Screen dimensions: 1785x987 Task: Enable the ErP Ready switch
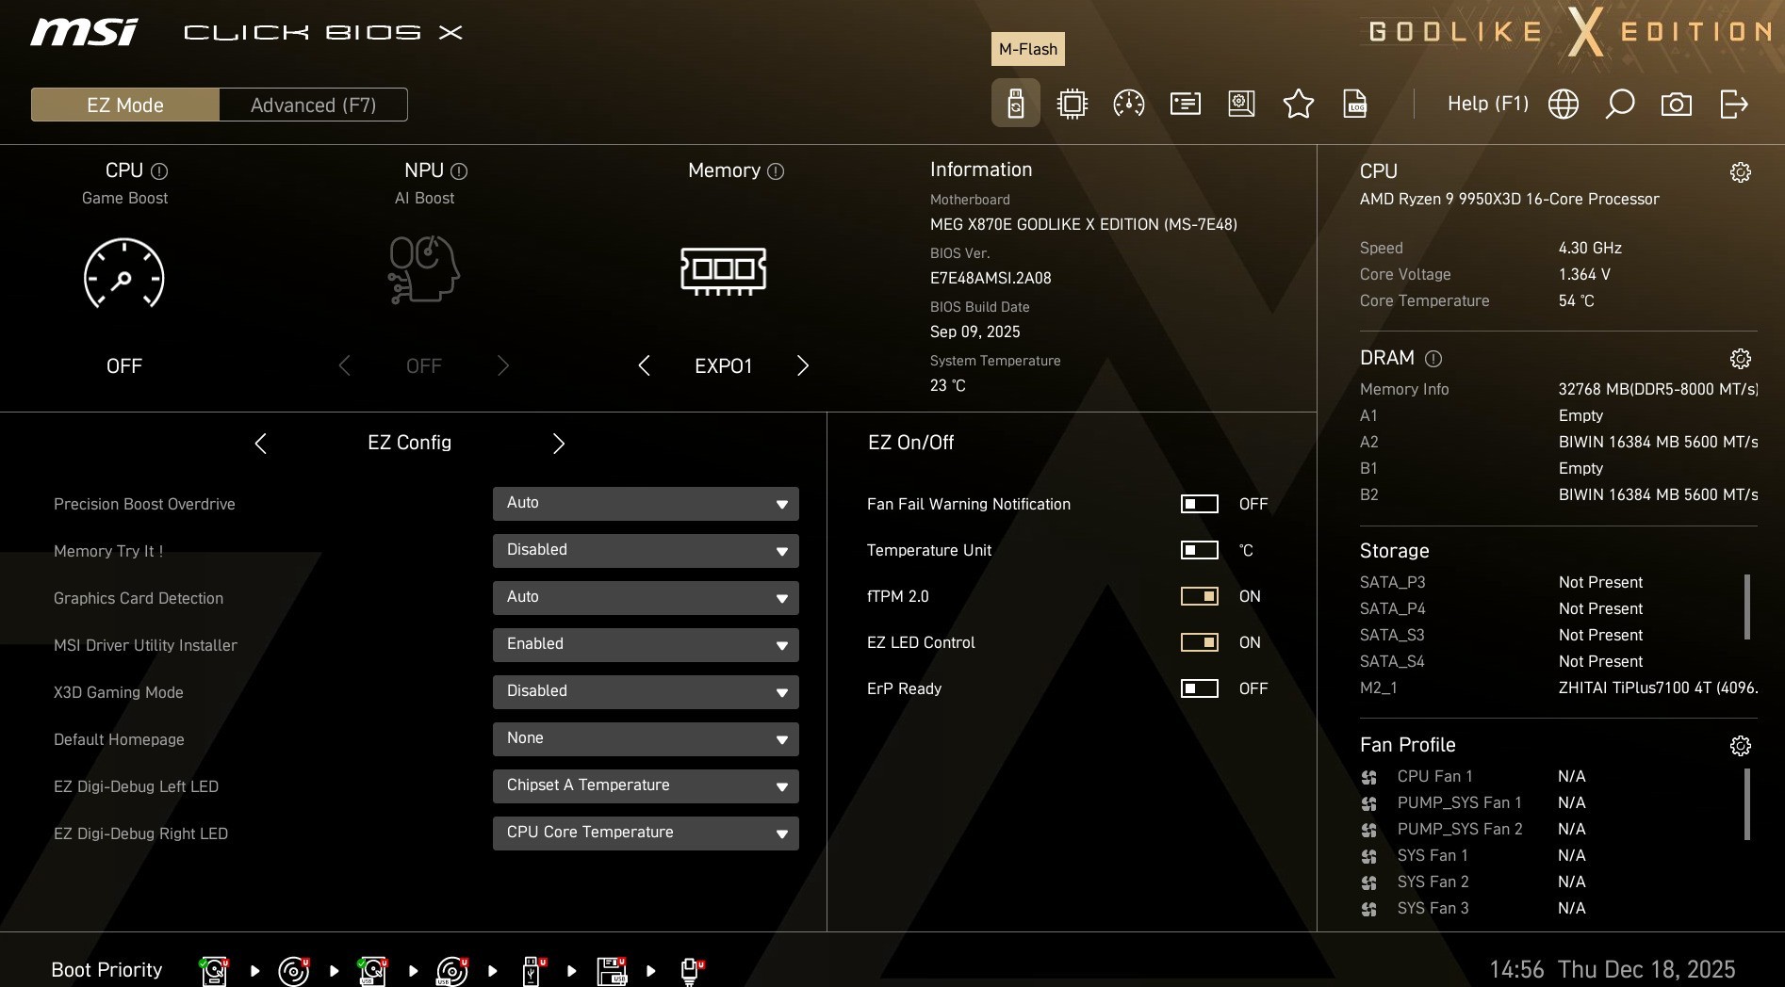pyautogui.click(x=1199, y=688)
